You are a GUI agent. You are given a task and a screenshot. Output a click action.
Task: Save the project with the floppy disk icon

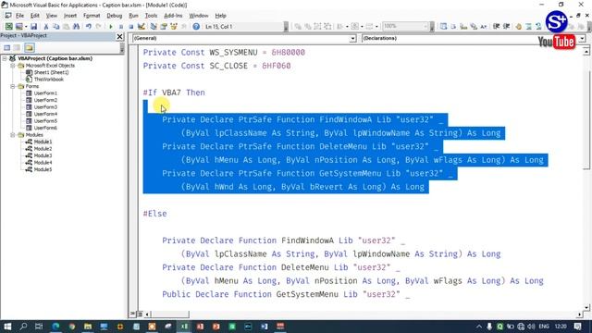pyautogui.click(x=33, y=27)
